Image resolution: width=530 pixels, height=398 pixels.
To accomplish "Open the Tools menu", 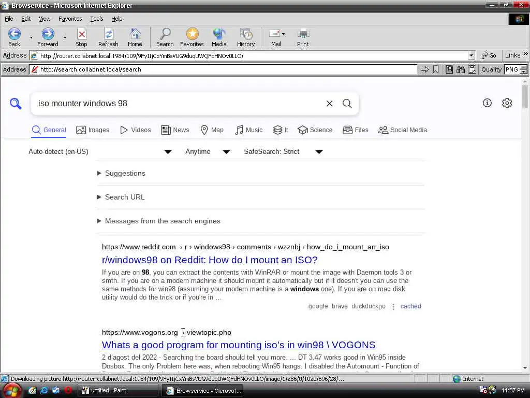I will click(x=97, y=19).
